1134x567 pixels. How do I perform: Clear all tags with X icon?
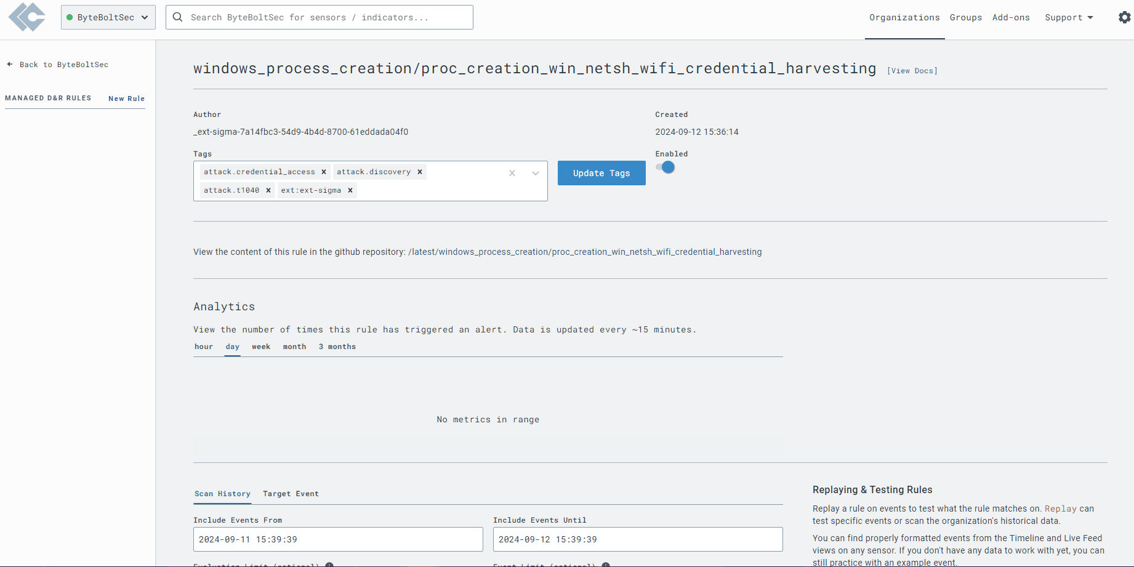pyautogui.click(x=512, y=174)
